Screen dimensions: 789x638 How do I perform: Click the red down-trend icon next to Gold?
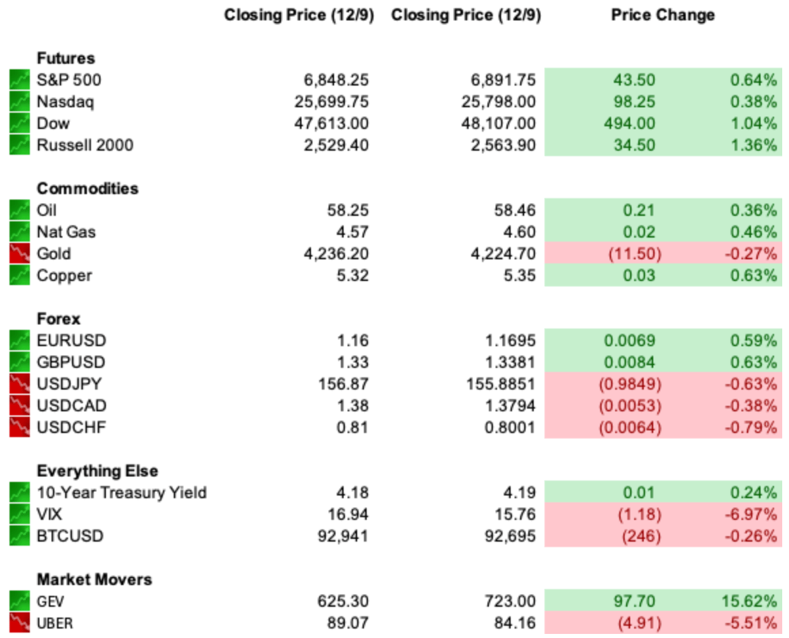20,253
